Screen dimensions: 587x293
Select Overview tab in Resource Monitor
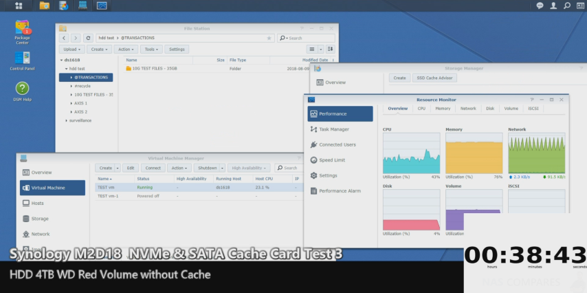(x=397, y=109)
